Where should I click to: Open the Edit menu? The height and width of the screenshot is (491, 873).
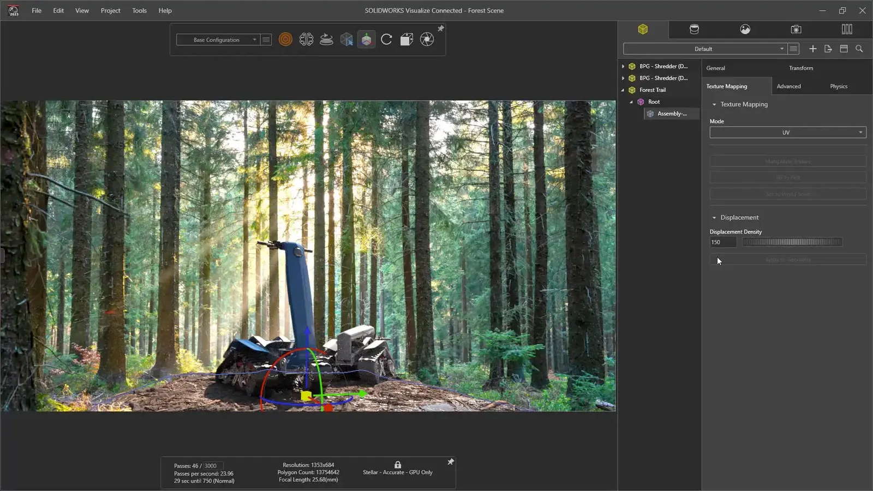[x=58, y=10]
